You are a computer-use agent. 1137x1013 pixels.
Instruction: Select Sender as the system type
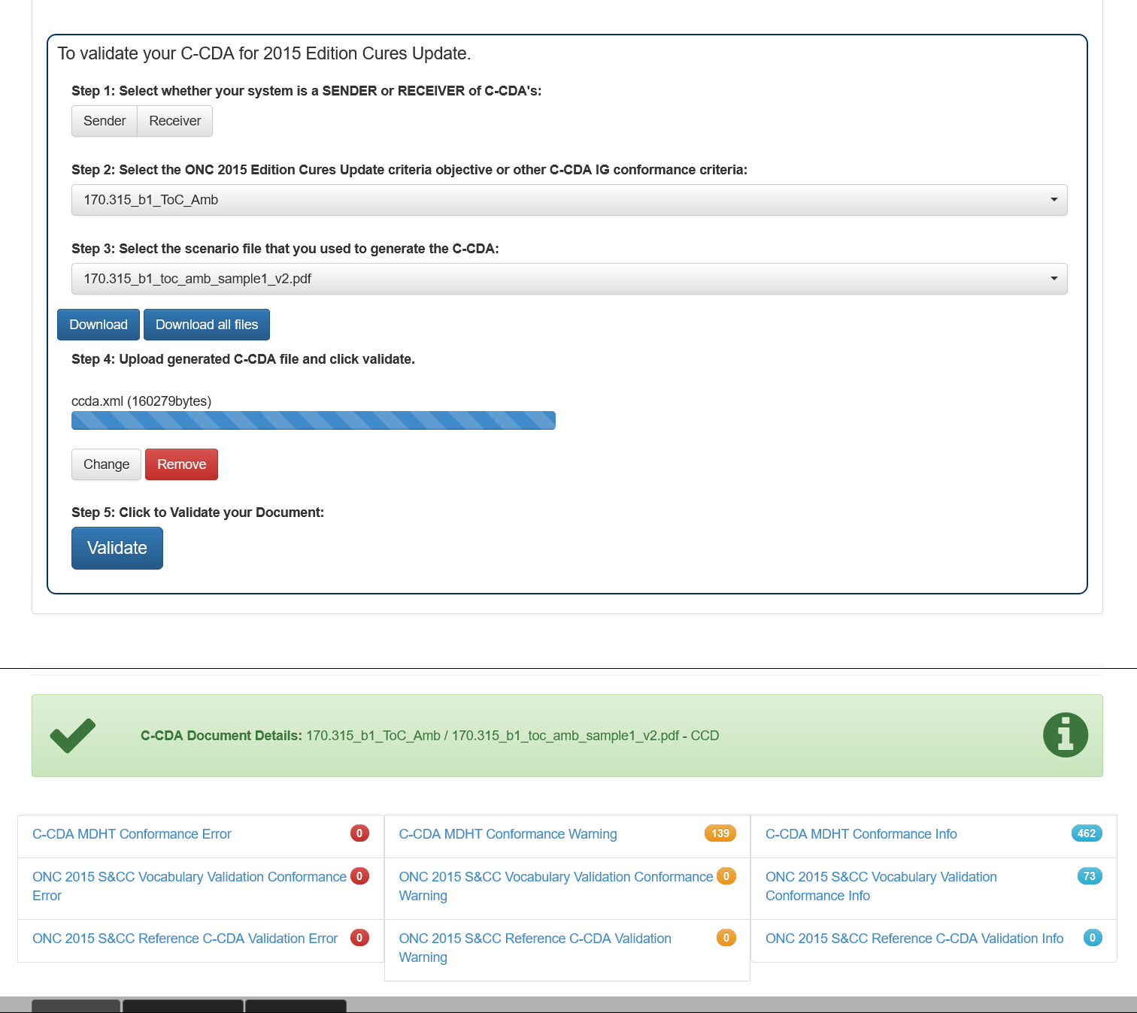click(x=104, y=121)
